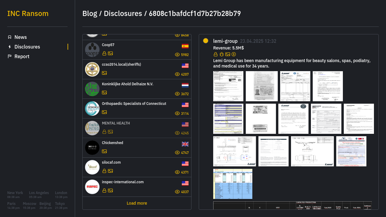
Task: Click the bug icon under lemi-group revenue
Action: click(x=222, y=54)
